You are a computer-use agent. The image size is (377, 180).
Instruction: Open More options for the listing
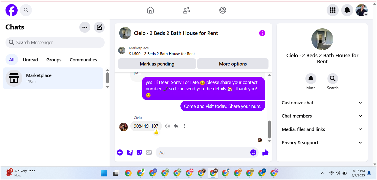coord(233,64)
